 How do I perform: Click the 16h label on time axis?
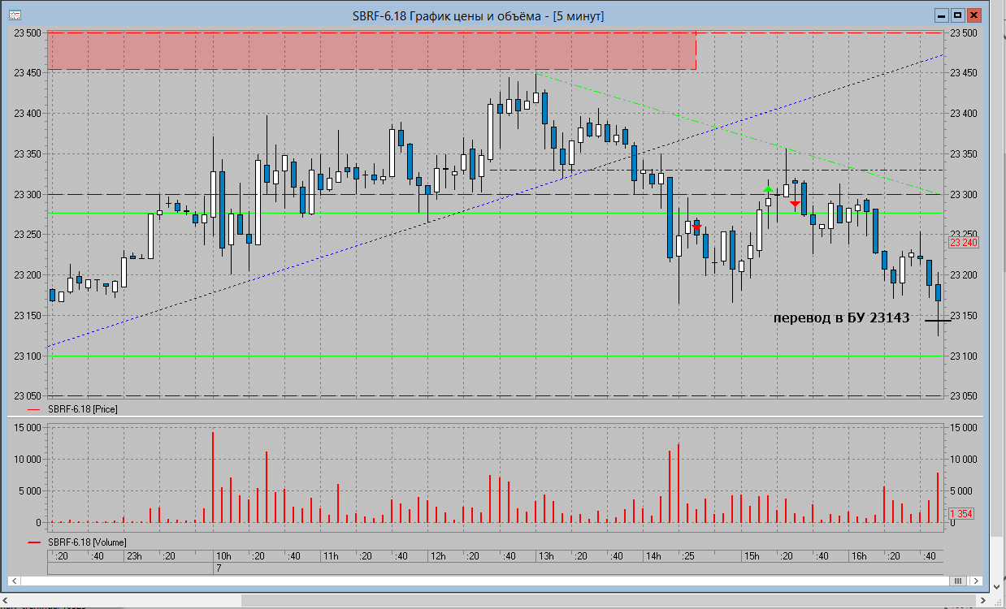[x=859, y=556]
